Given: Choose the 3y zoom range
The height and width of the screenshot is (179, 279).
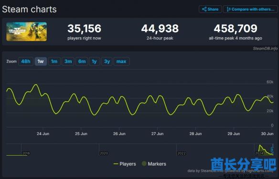Looking at the screenshot, I should 107,61.
